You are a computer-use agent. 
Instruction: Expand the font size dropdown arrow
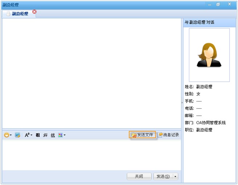[x=32, y=135]
